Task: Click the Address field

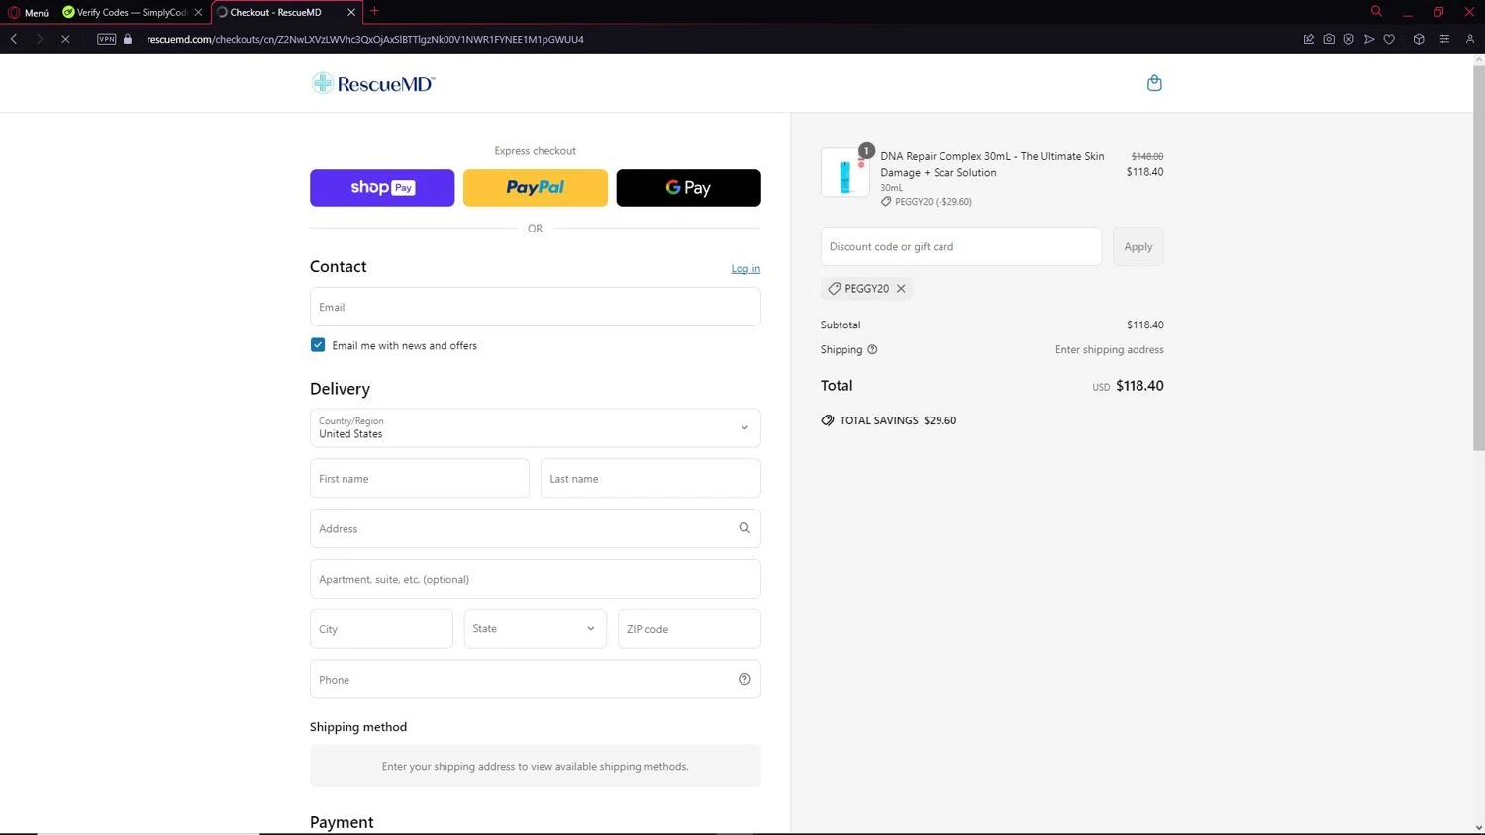Action: click(536, 528)
